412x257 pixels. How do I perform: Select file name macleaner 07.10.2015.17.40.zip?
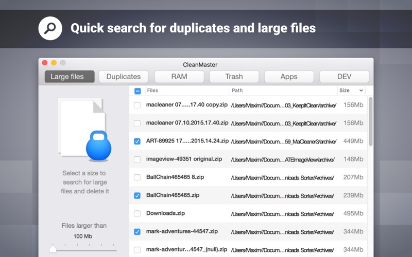click(x=187, y=123)
